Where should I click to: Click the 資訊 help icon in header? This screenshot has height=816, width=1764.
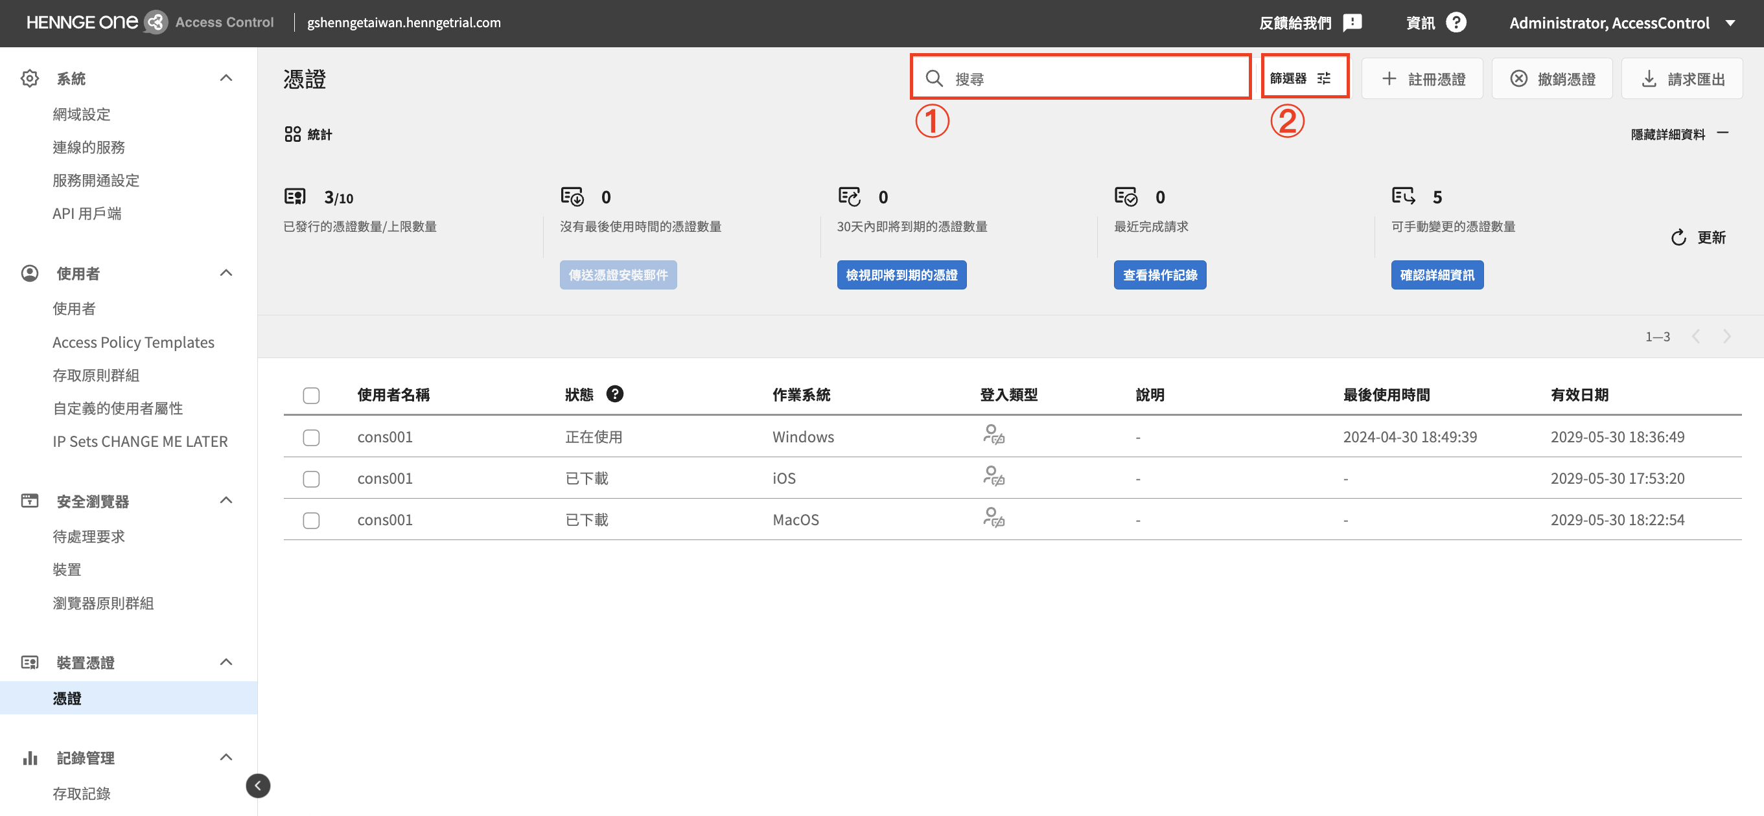click(x=1456, y=23)
